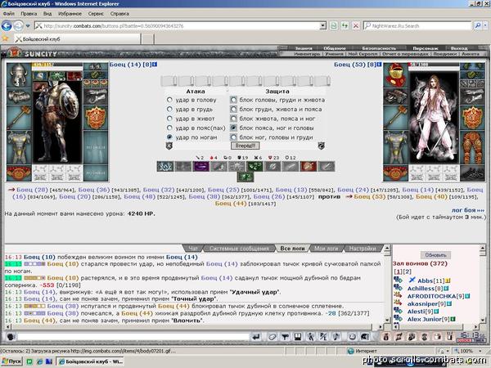Click the left fighter's helmet equipment slot
The width and height of the screenshot is (491, 368).
[19, 75]
